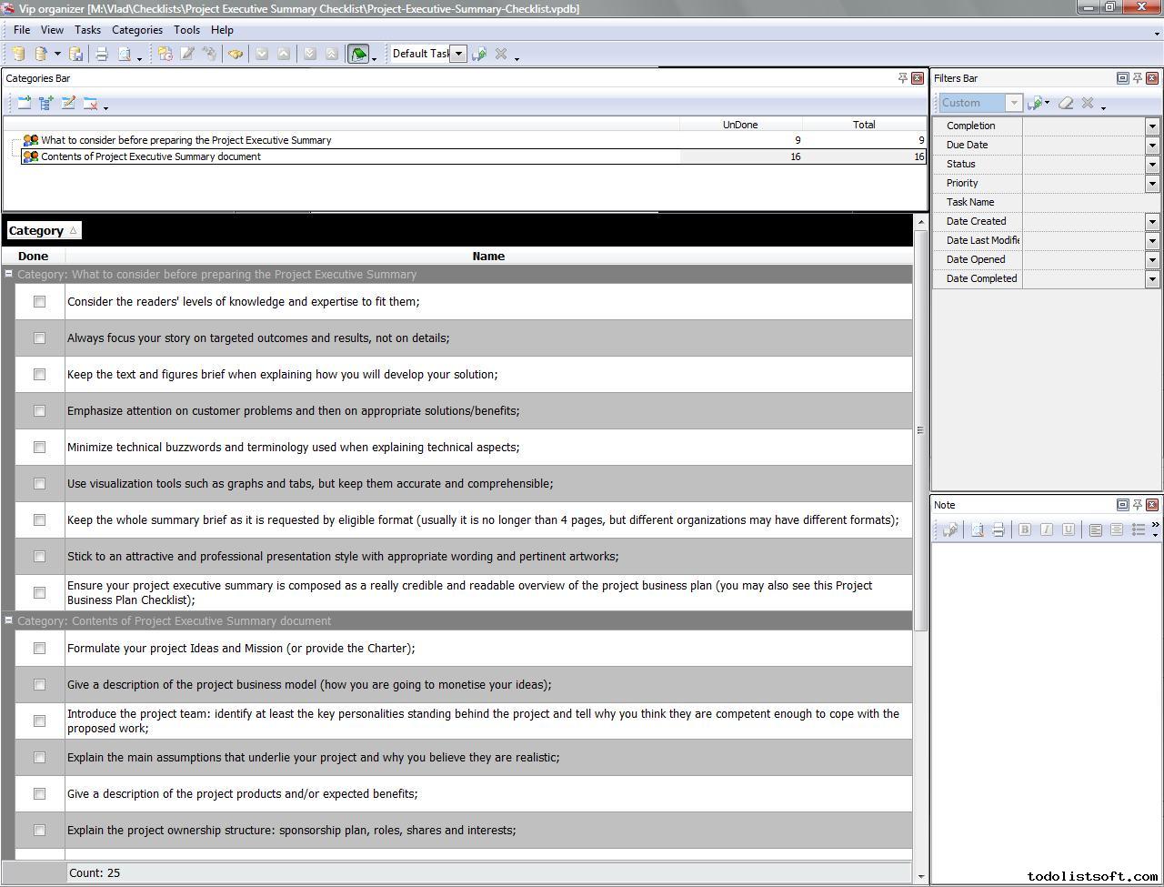1164x887 pixels.
Task: Click the Category grouping header button
Action: [x=43, y=231]
